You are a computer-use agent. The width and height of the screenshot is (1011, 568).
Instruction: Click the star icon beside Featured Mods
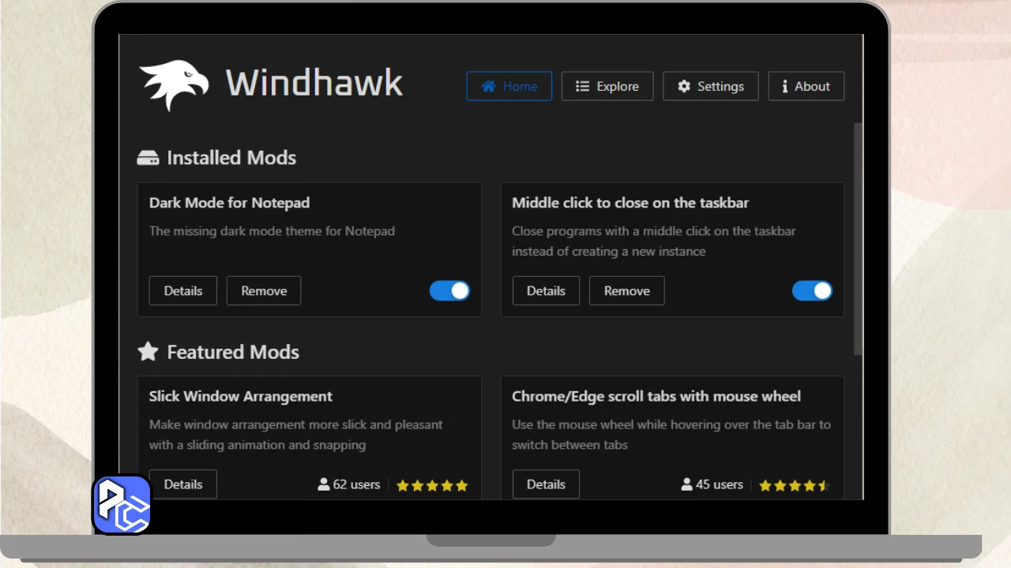[148, 352]
